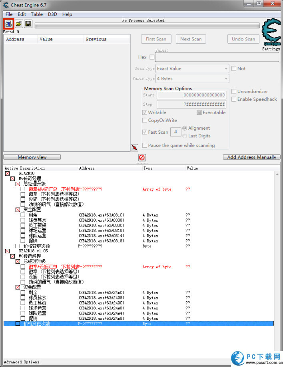Image resolution: width=283 pixels, height=367 pixels.
Task: Collapse the top NBA2K18 group
Action: tap(7, 174)
